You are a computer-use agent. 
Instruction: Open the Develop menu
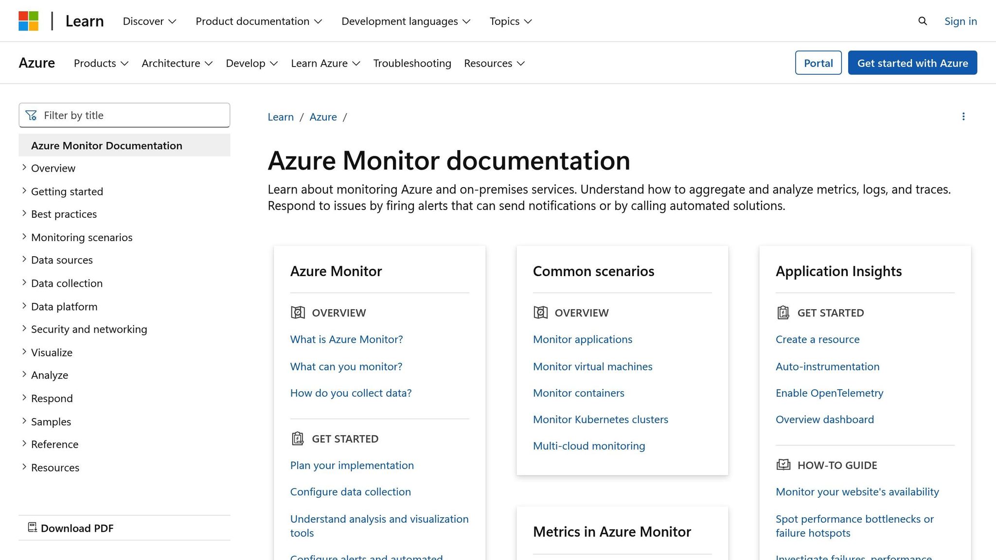point(252,63)
